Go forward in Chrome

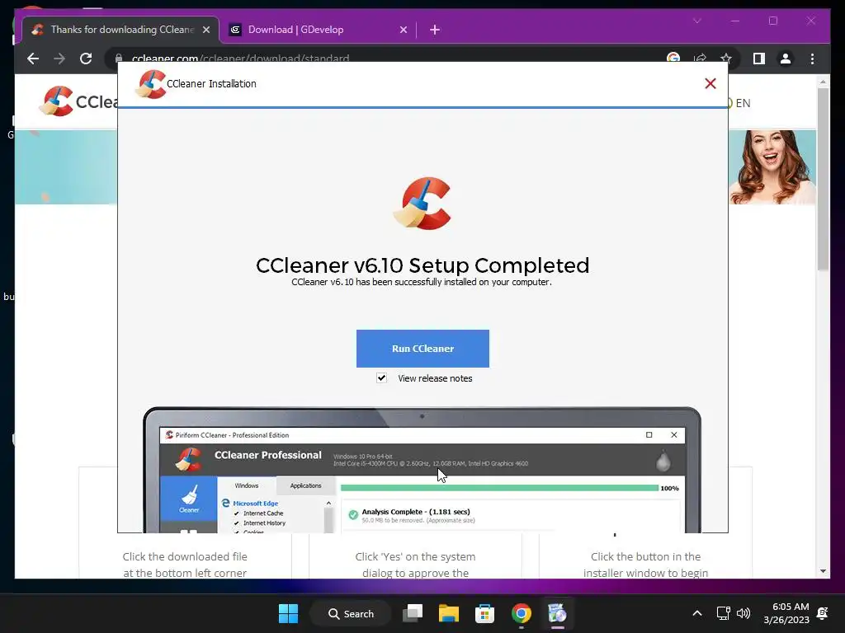pyautogui.click(x=59, y=59)
